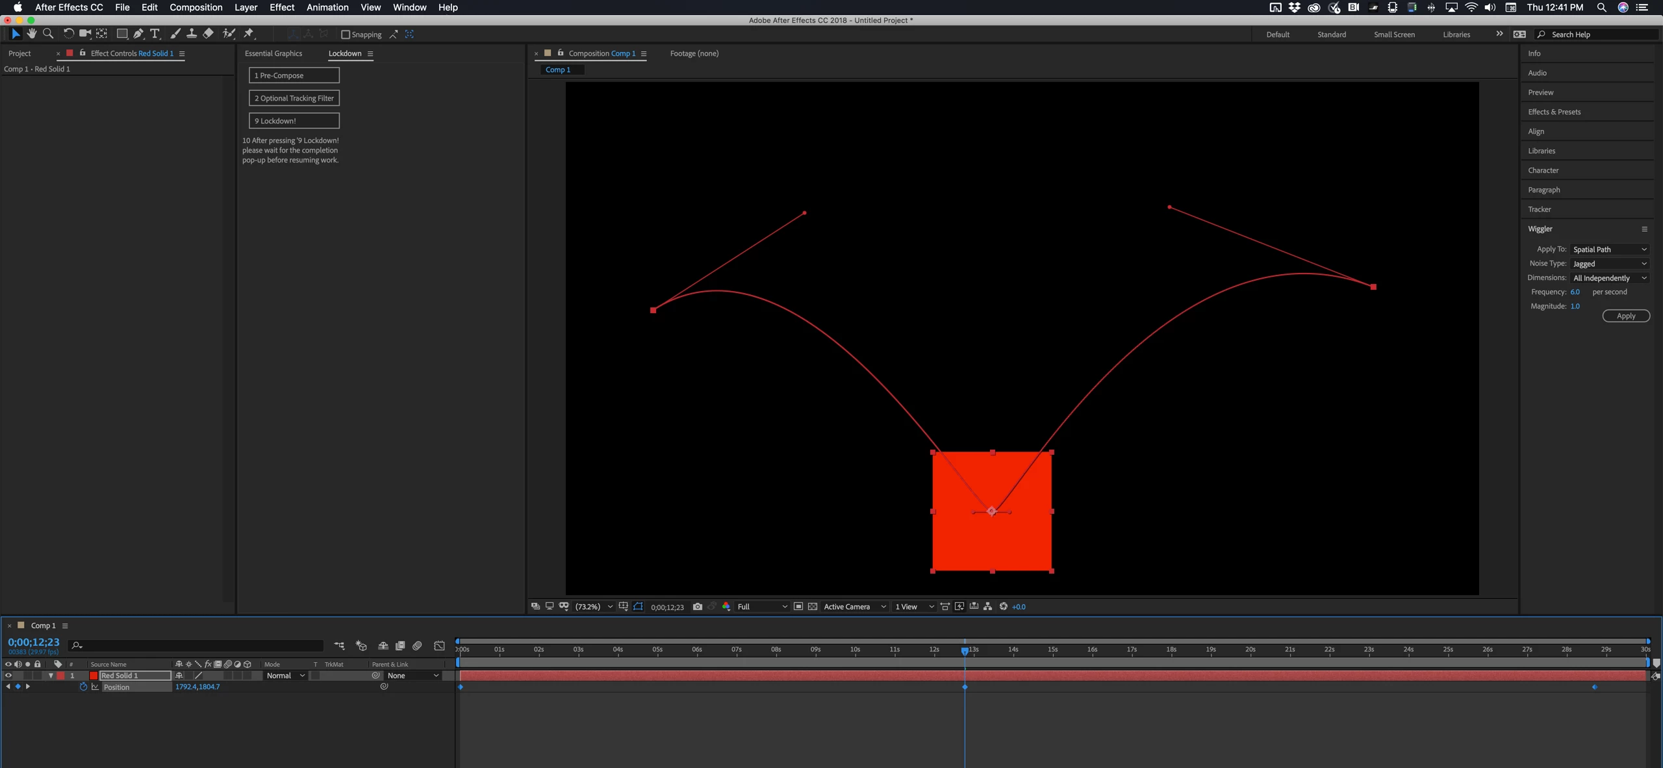The image size is (1663, 768).
Task: Take a snapshot of the composition viewer
Action: pos(697,607)
